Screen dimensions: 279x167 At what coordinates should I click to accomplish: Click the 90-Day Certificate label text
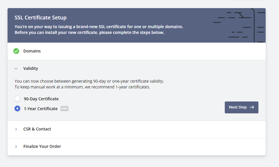pyautogui.click(x=41, y=99)
